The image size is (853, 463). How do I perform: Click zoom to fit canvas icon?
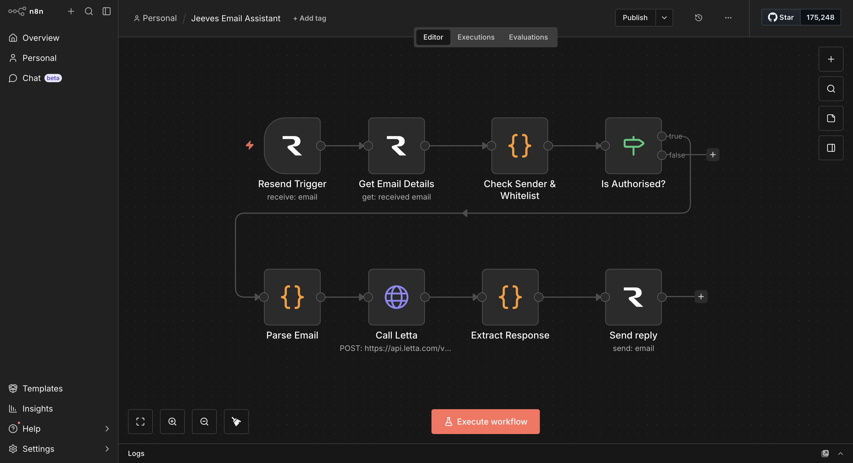pyautogui.click(x=140, y=421)
